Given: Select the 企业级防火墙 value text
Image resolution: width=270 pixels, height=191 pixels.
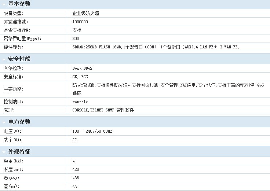Looking at the screenshot, I should pyautogui.click(x=85, y=13).
